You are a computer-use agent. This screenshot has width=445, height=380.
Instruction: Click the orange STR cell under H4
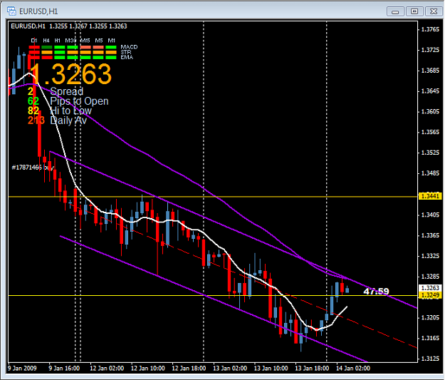47,52
